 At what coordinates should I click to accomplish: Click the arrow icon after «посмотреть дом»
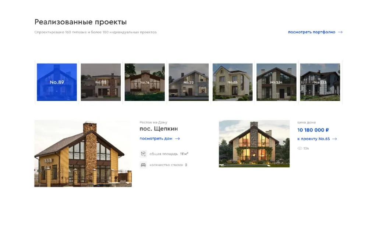[x=177, y=139]
